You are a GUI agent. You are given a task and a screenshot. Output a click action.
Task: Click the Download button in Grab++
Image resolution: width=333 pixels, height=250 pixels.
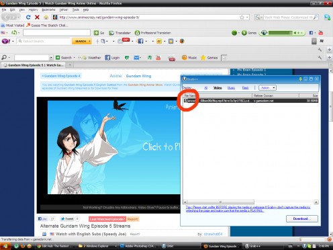click(302, 218)
